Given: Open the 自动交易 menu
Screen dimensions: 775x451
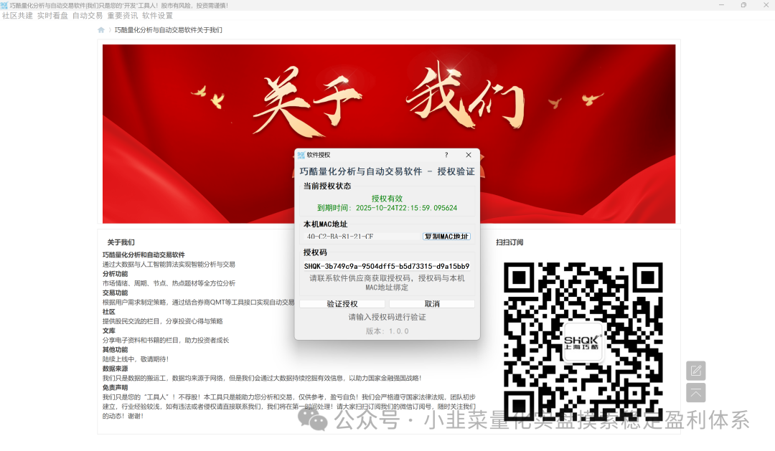Looking at the screenshot, I should pyautogui.click(x=88, y=16).
